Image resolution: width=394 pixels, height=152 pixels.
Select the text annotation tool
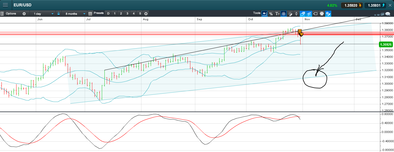(277, 14)
